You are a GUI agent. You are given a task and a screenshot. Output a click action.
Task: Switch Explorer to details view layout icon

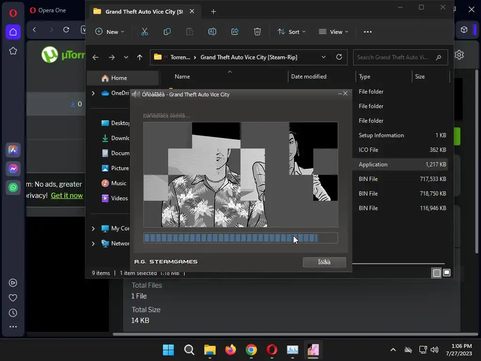pyautogui.click(x=436, y=273)
